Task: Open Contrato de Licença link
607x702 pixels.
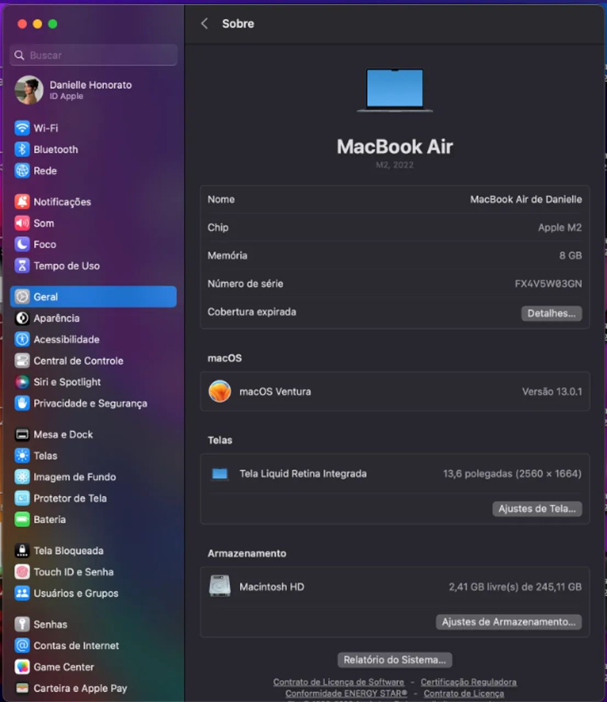Action: coord(463,694)
